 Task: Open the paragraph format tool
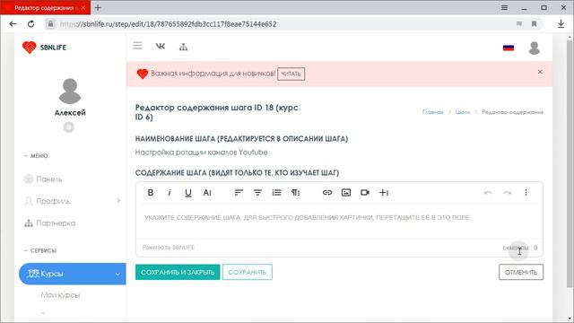coord(295,193)
